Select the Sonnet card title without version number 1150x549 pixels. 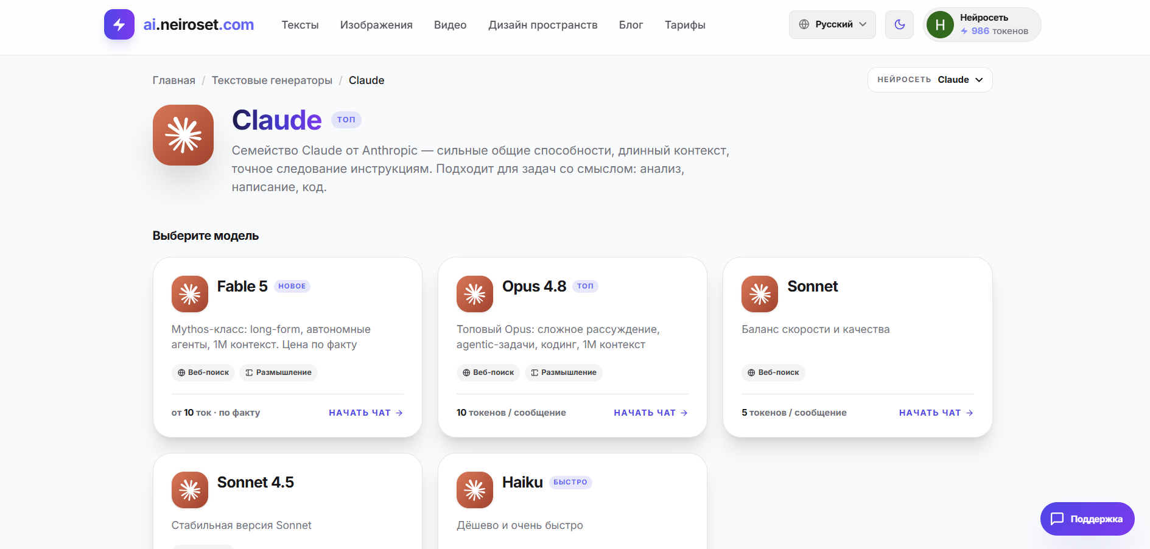(x=813, y=286)
